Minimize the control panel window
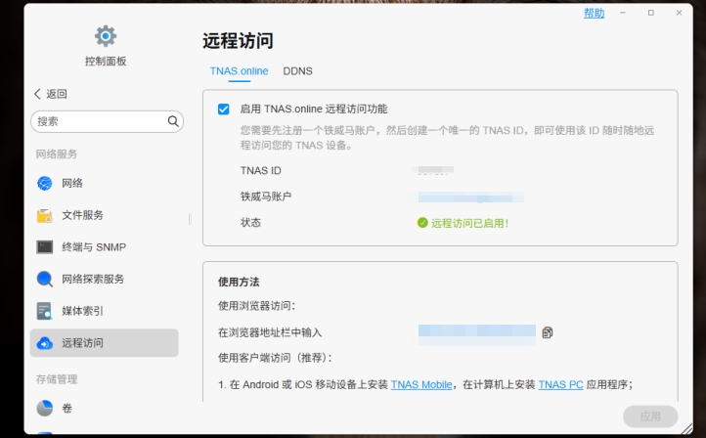Screen dimensions: 706x438 point(623,13)
